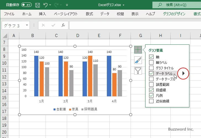The image size is (201, 138).
Task: Select column D header
Action: point(78,36)
